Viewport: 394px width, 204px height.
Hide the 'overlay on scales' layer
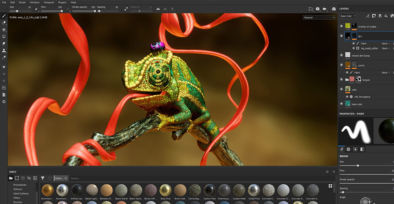click(x=341, y=26)
